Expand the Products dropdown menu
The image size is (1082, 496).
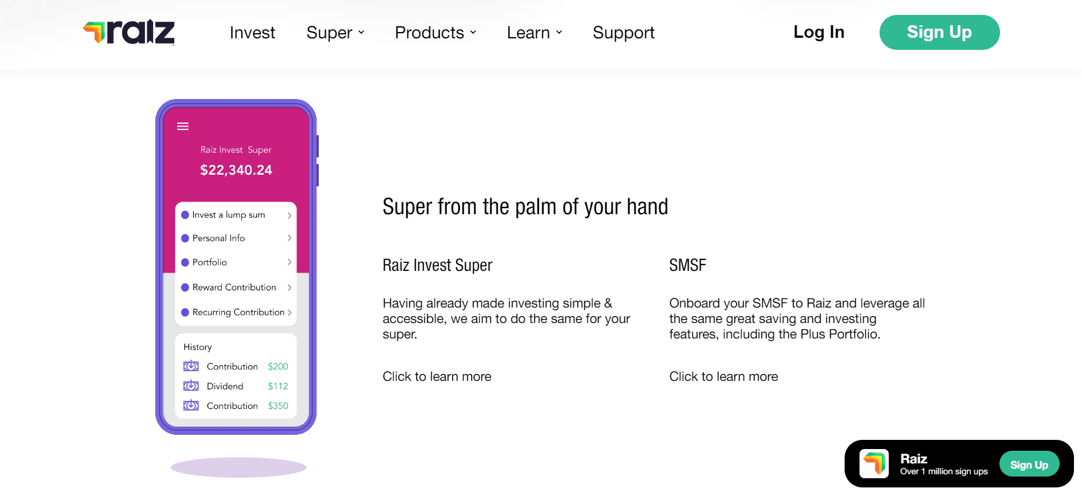tap(435, 33)
